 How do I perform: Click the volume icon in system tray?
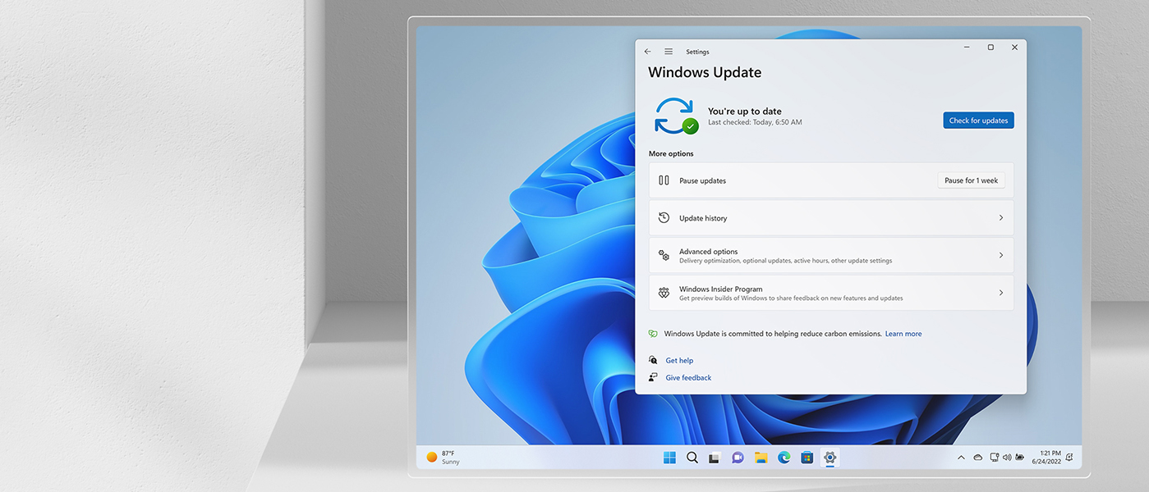coord(1007,457)
